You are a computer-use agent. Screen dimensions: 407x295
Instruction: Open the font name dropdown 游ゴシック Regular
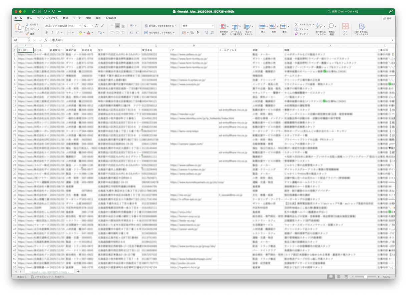[63, 26]
